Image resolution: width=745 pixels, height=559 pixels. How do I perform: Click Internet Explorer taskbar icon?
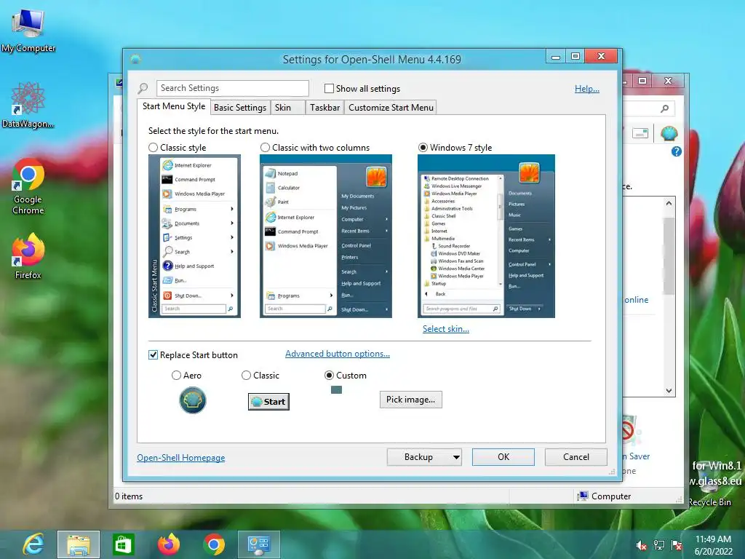coord(33,544)
